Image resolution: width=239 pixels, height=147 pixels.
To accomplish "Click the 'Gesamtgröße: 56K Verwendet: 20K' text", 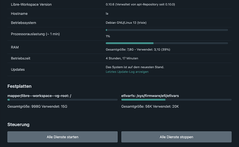I will pyautogui.click(x=150, y=106).
